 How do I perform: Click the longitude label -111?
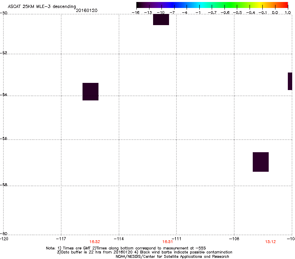coord(177,239)
